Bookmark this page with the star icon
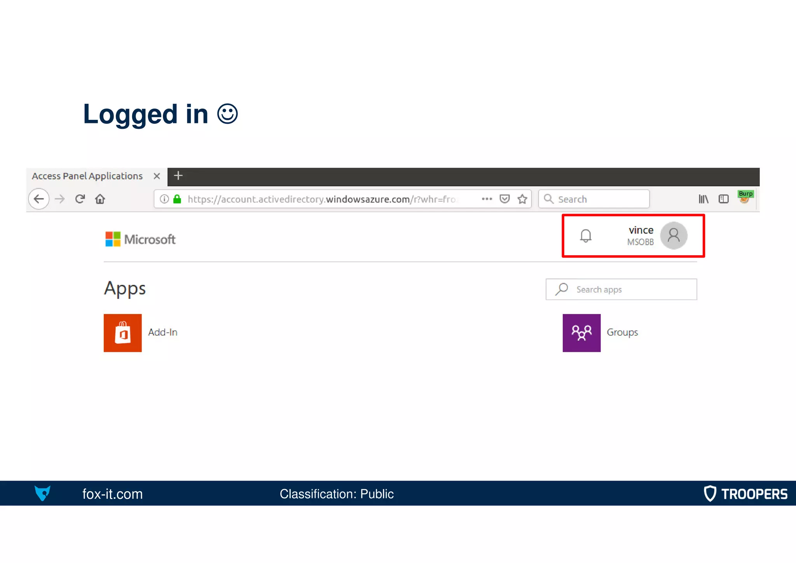The image size is (796, 563). coord(522,199)
